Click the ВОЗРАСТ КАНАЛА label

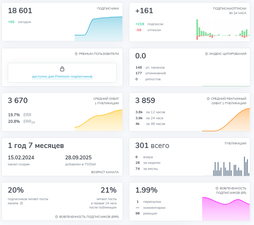click(x=105, y=172)
